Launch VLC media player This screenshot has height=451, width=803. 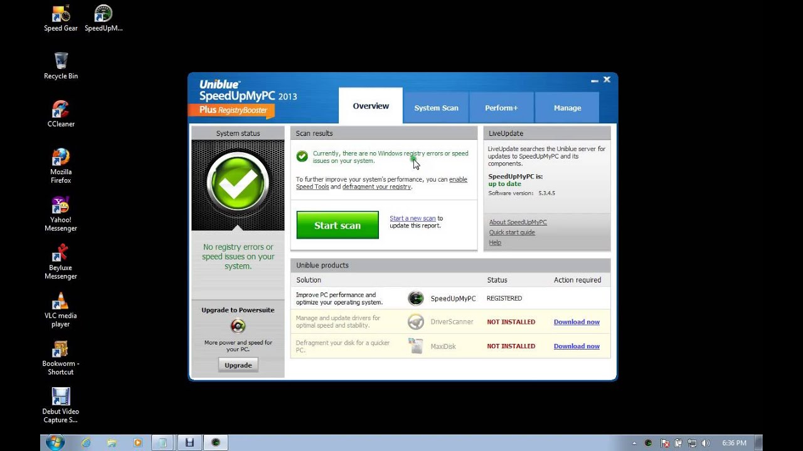(x=61, y=310)
